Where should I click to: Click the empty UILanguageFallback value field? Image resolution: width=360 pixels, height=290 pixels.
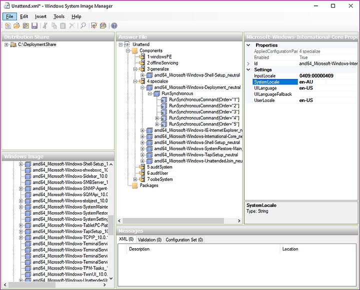tap(328, 94)
